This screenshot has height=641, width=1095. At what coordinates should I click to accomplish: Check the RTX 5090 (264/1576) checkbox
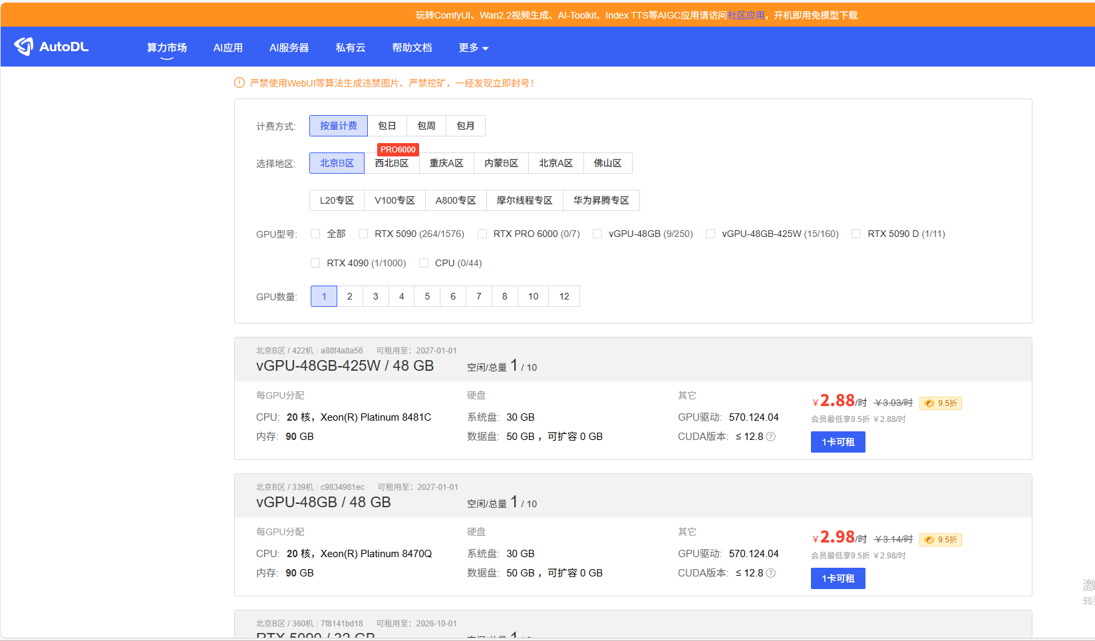(x=363, y=234)
